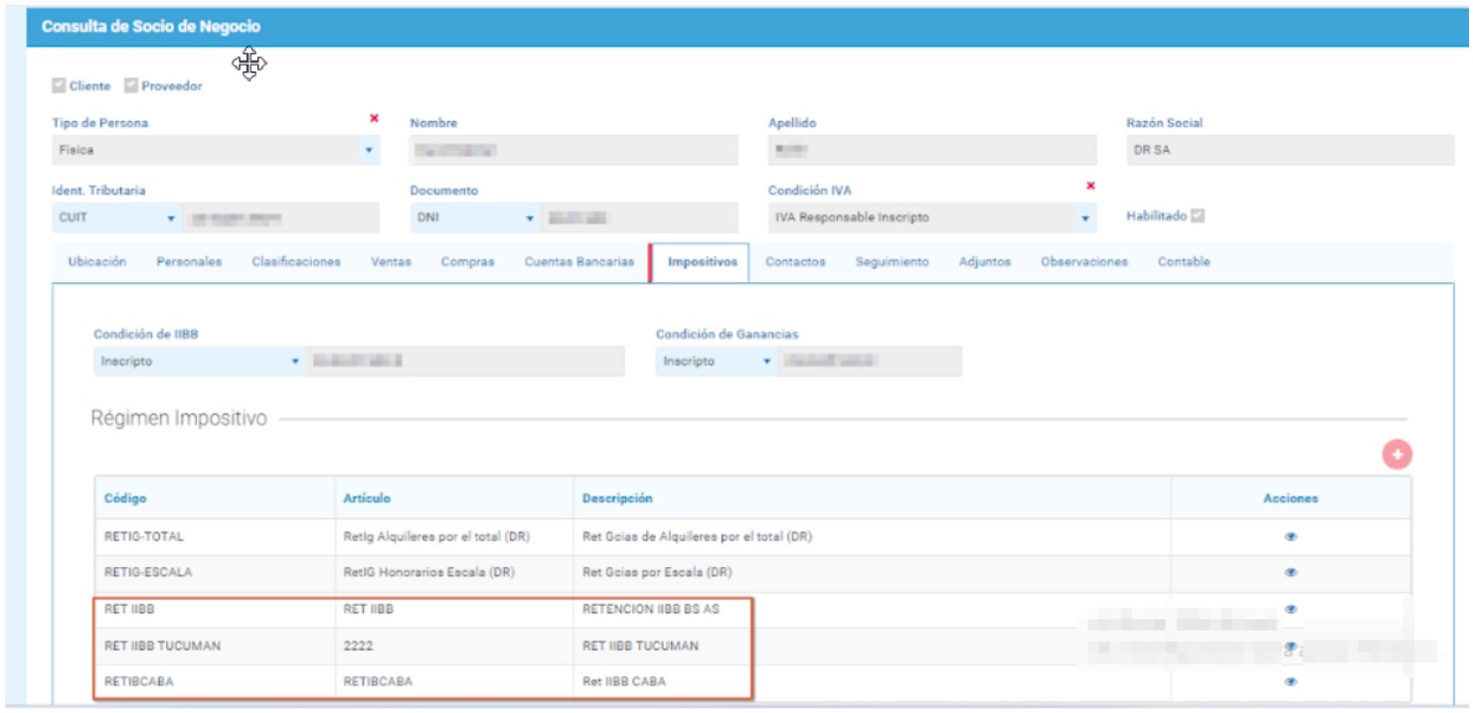This screenshot has width=1473, height=713.
Task: Click the Acciones column header
Action: [1290, 499]
